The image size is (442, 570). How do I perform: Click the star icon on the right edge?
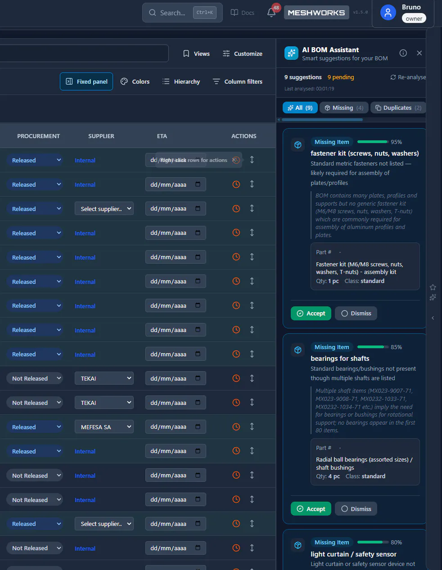click(433, 287)
